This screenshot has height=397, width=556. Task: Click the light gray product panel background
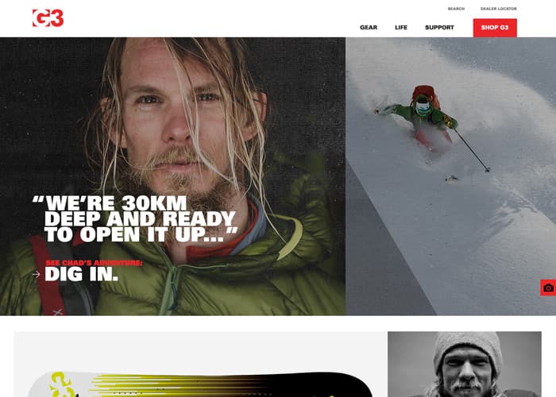(x=200, y=349)
